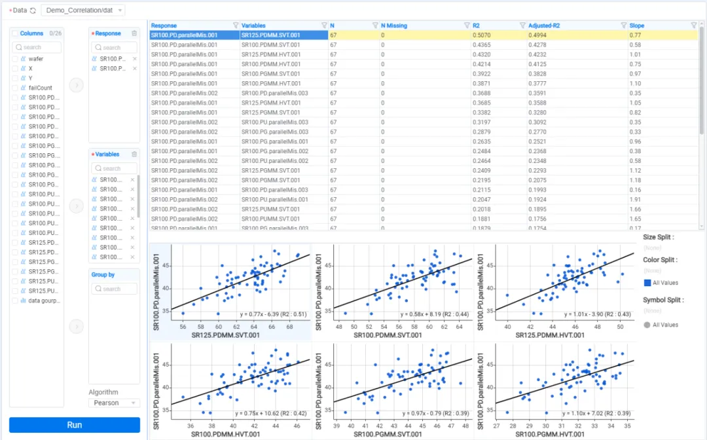Open the SR100.PDMM.SVT.001 scatter plot
Image resolution: width=707 pixels, height=440 pixels.
[x=393, y=291]
